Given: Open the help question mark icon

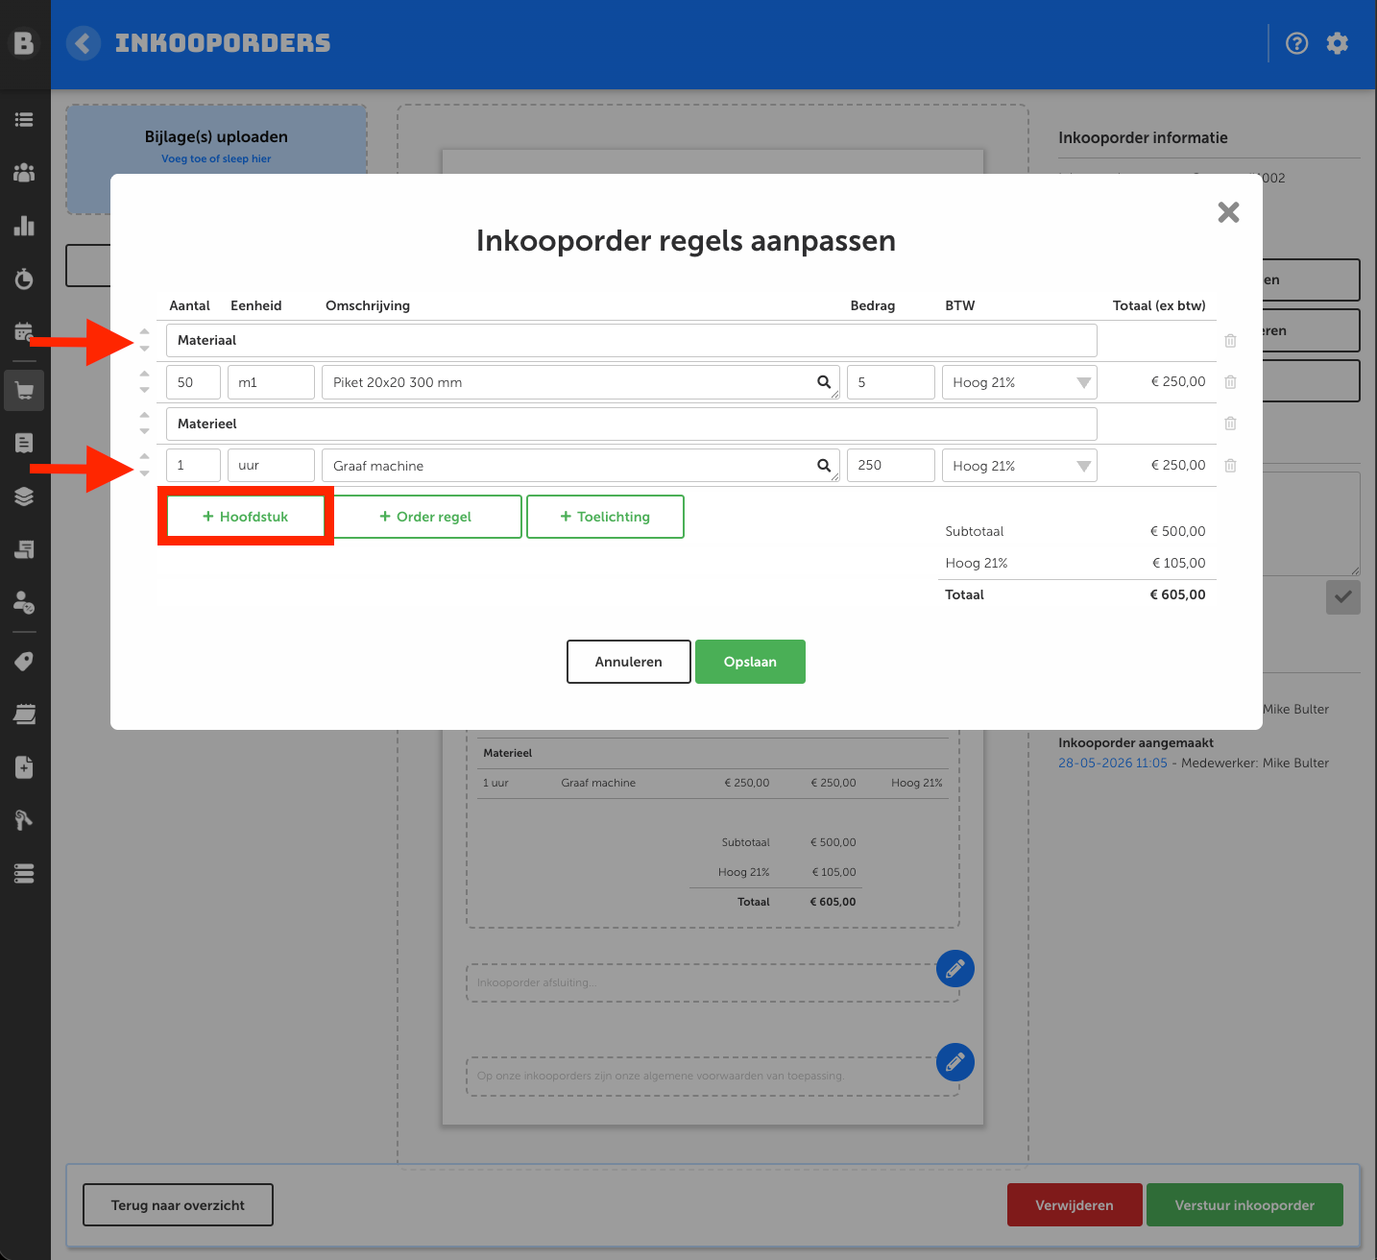Looking at the screenshot, I should [1296, 43].
